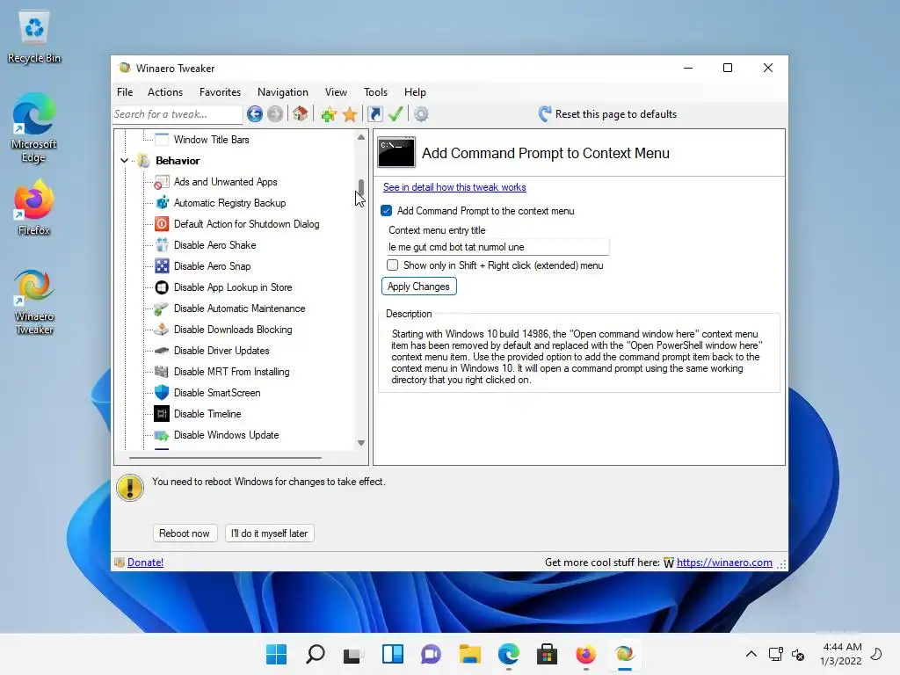
Task: Click the Disable Driver Updates icon
Action: (x=162, y=351)
